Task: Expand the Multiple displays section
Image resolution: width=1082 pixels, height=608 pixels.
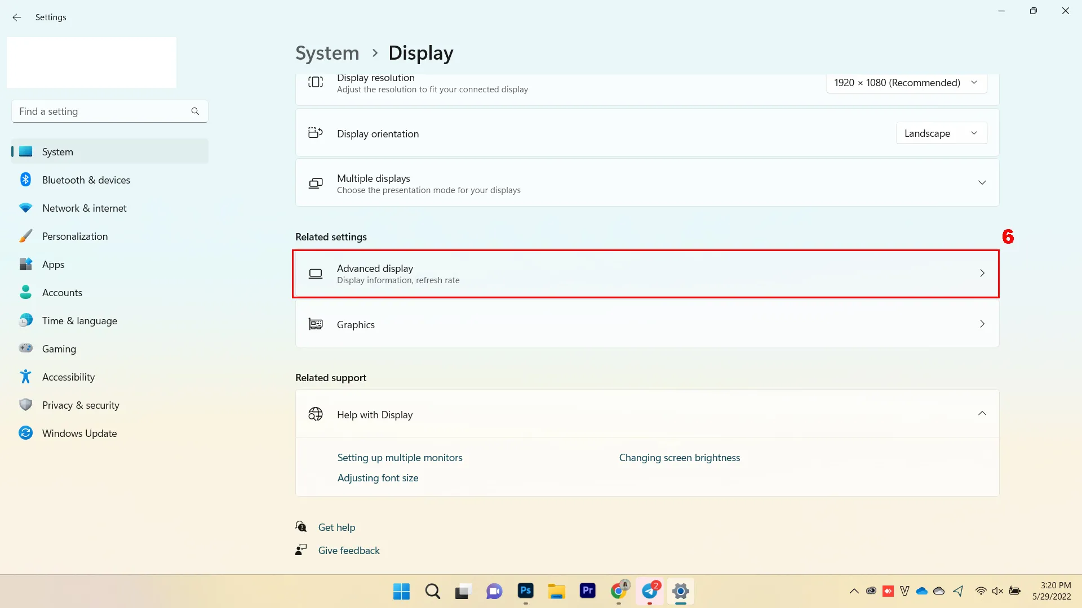Action: point(982,183)
